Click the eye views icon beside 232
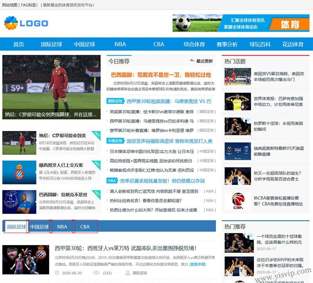This screenshot has height=283, width=313. [x=96, y=273]
